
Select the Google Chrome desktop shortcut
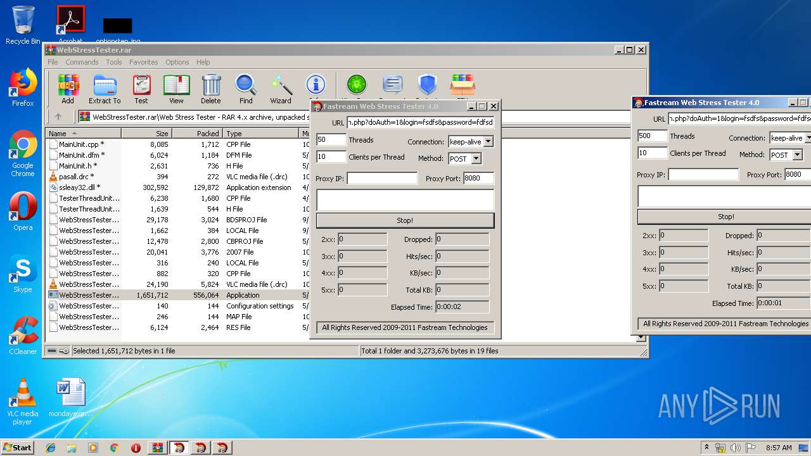pos(23,153)
